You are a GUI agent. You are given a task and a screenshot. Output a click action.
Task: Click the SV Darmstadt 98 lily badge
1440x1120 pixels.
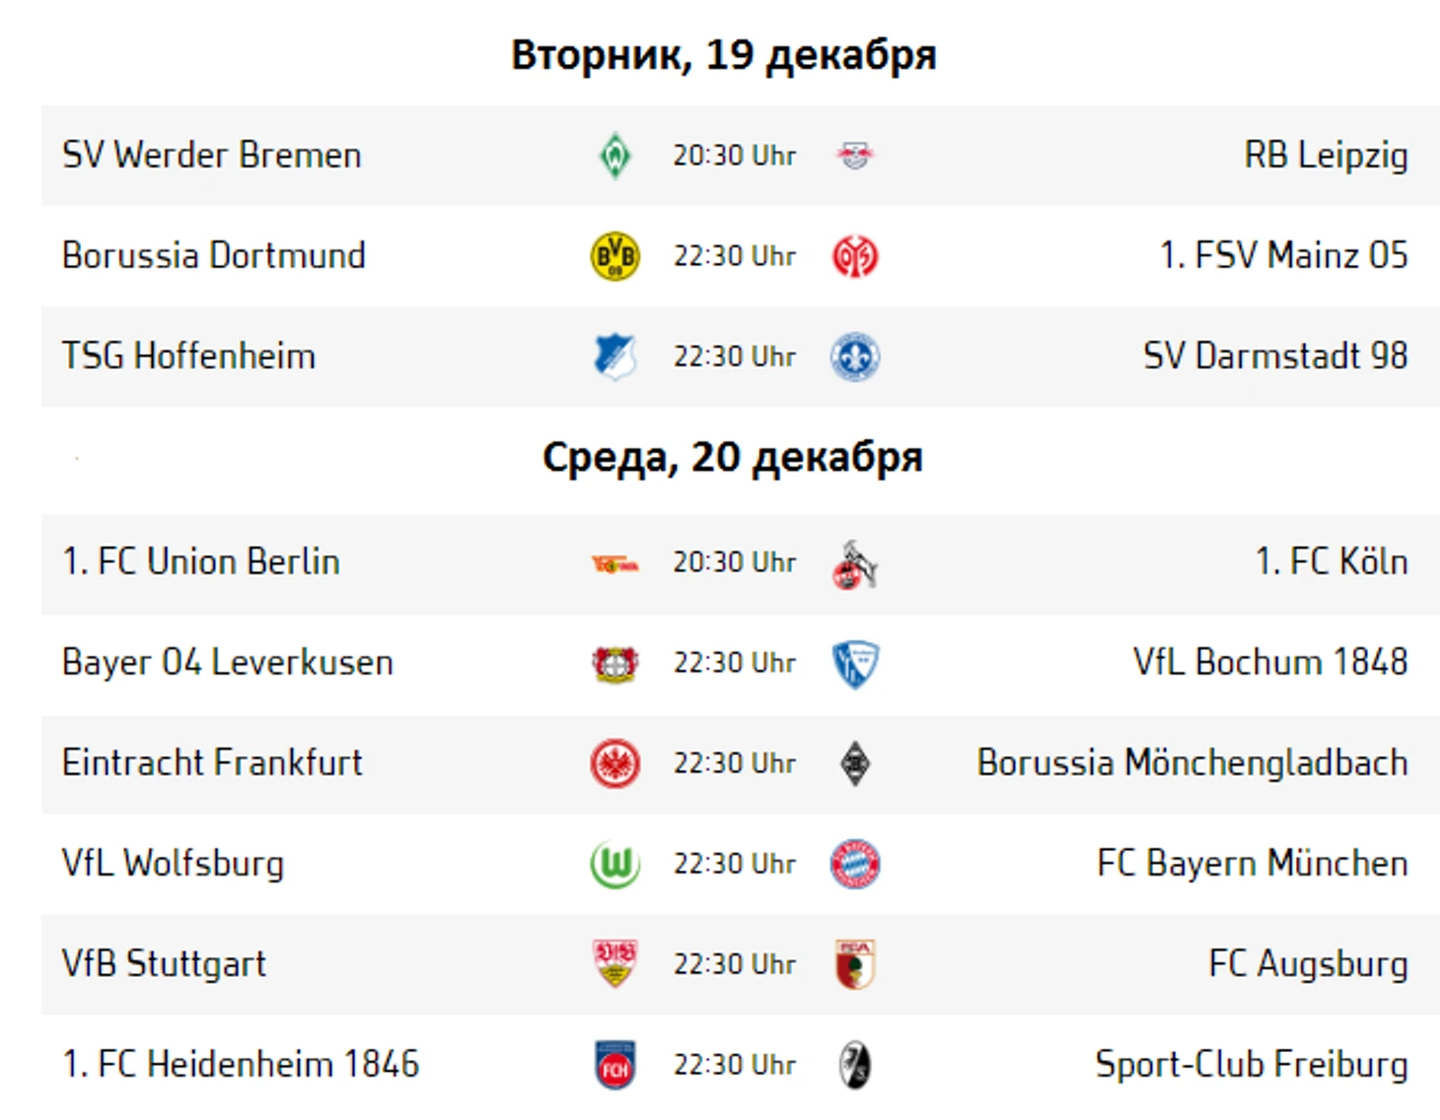[x=855, y=357]
